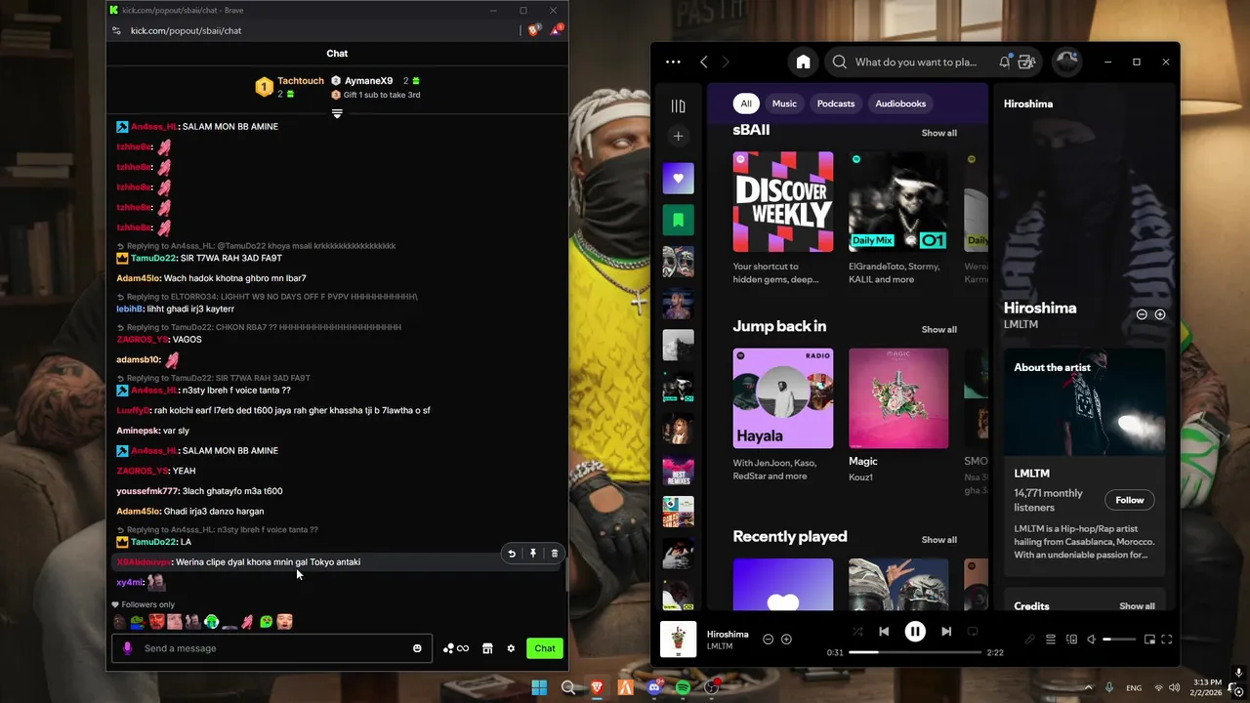Open the Friend Activity icon in Spotify
The height and width of the screenshot is (703, 1250).
point(1026,62)
